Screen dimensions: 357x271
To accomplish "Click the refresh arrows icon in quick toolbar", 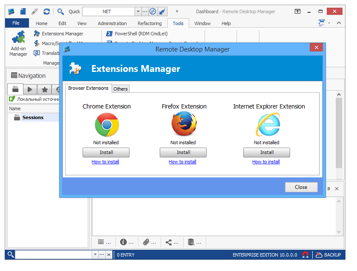I will coord(47,11).
